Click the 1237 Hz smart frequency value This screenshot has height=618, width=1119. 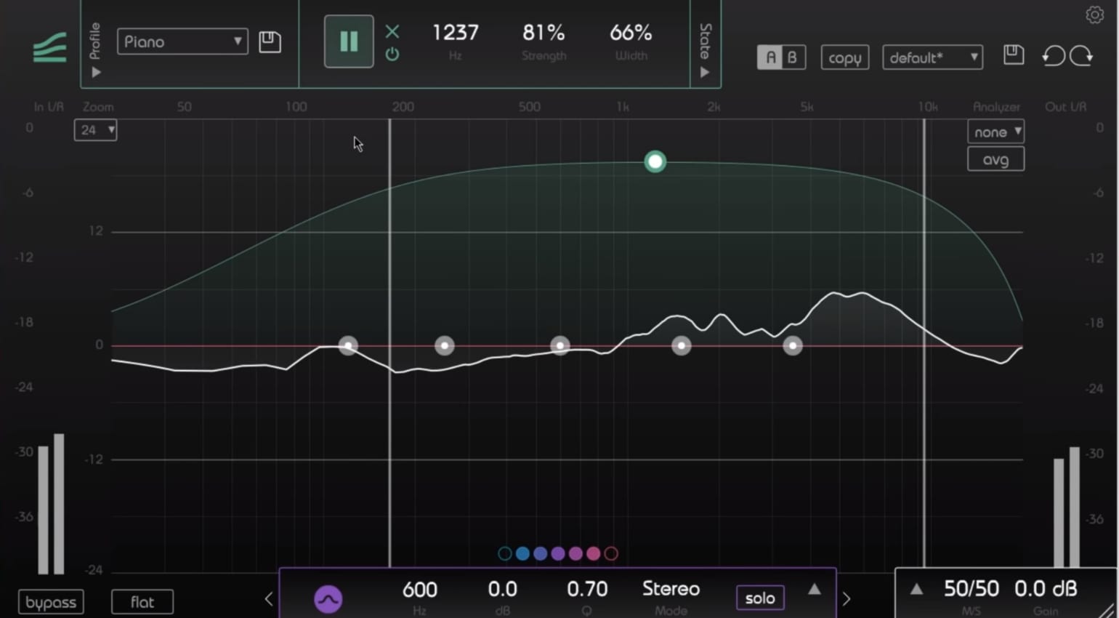click(455, 33)
